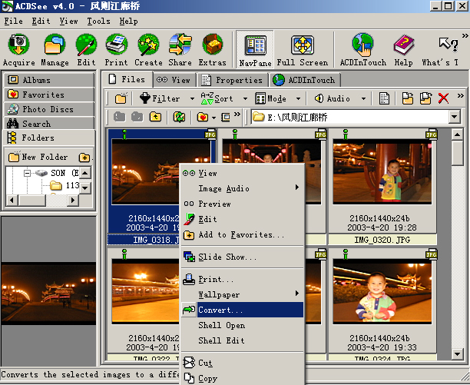Click the new folder icon left of Filter
The image size is (470, 385).
click(121, 98)
